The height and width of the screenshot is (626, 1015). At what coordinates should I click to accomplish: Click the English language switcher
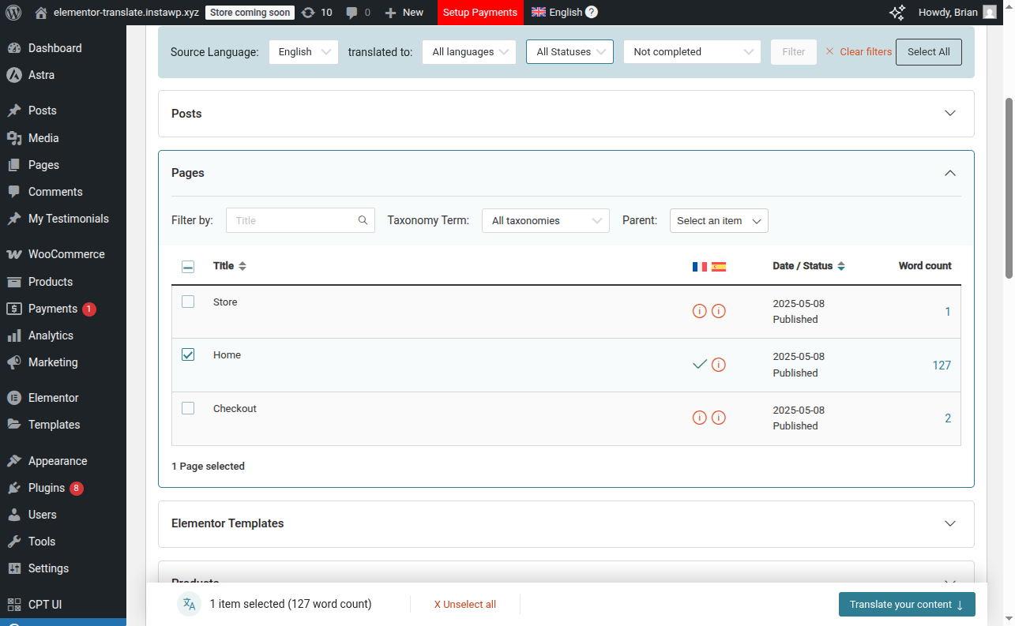coord(557,13)
